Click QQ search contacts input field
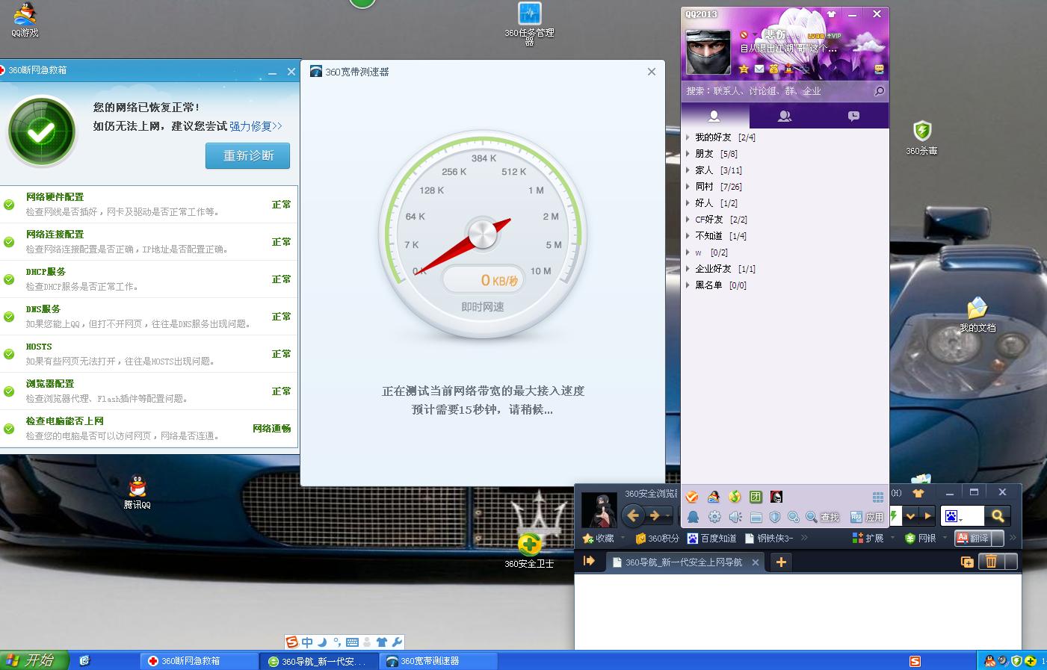Screen dimensions: 1047x670 [777, 91]
